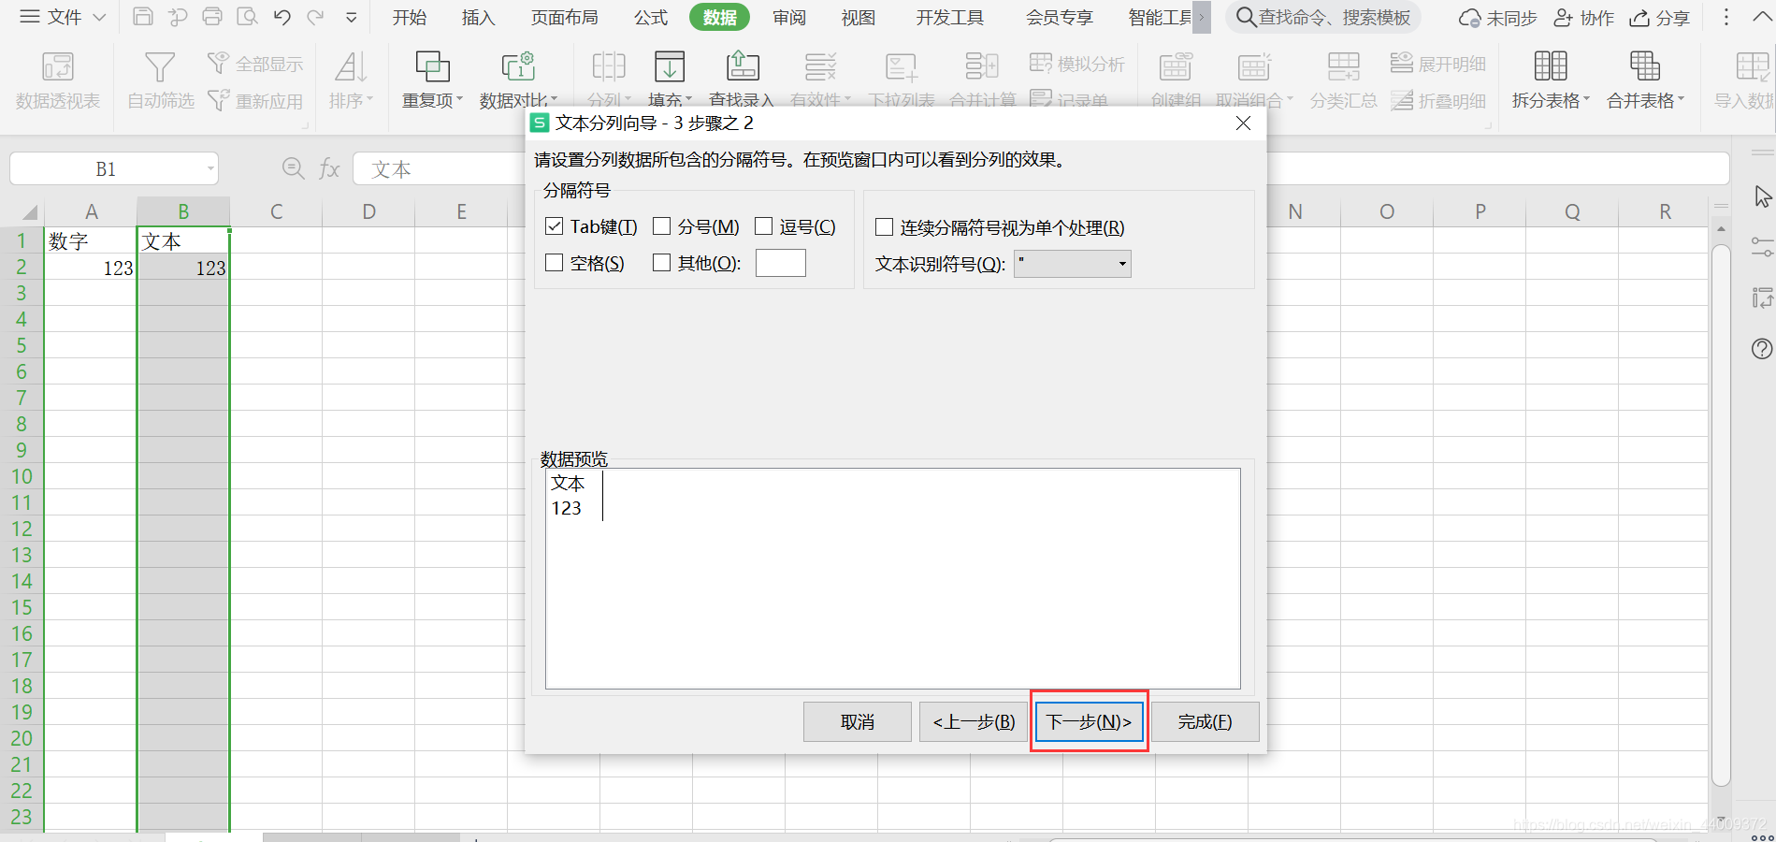Close the 文本分列向导 dialog

click(1243, 123)
